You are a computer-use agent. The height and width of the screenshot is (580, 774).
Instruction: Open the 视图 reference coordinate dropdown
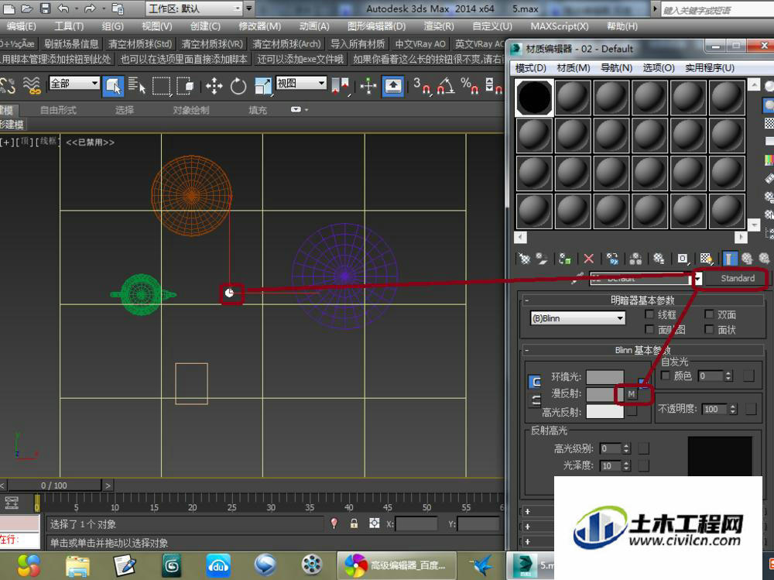(302, 84)
